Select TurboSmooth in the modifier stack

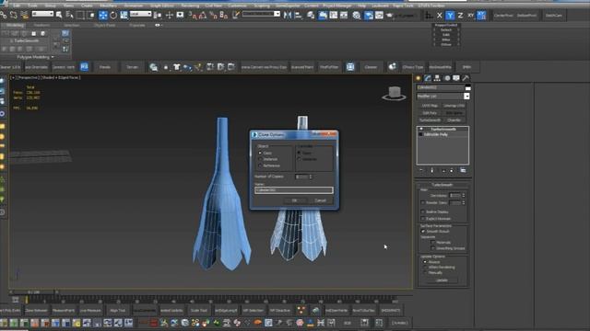pyautogui.click(x=442, y=129)
